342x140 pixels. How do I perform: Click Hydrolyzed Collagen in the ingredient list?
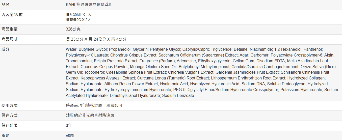coord(306,78)
